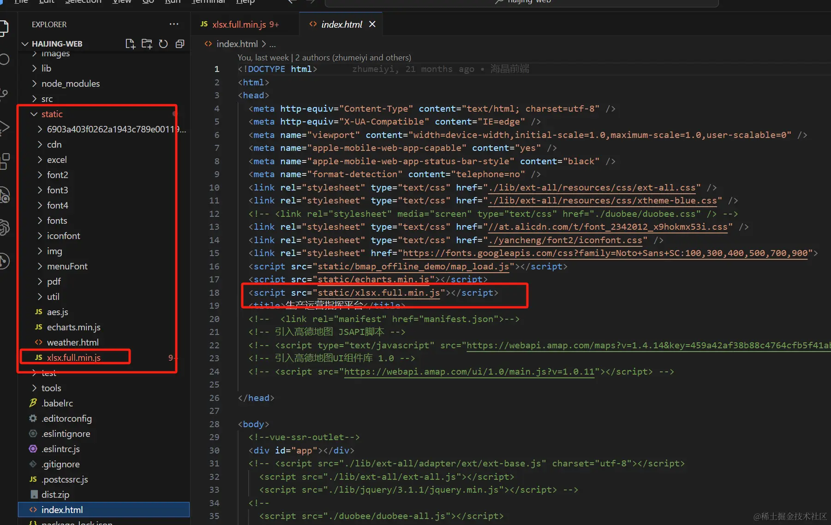Collapse all folders in Explorer
This screenshot has width=831, height=525.
click(x=180, y=44)
